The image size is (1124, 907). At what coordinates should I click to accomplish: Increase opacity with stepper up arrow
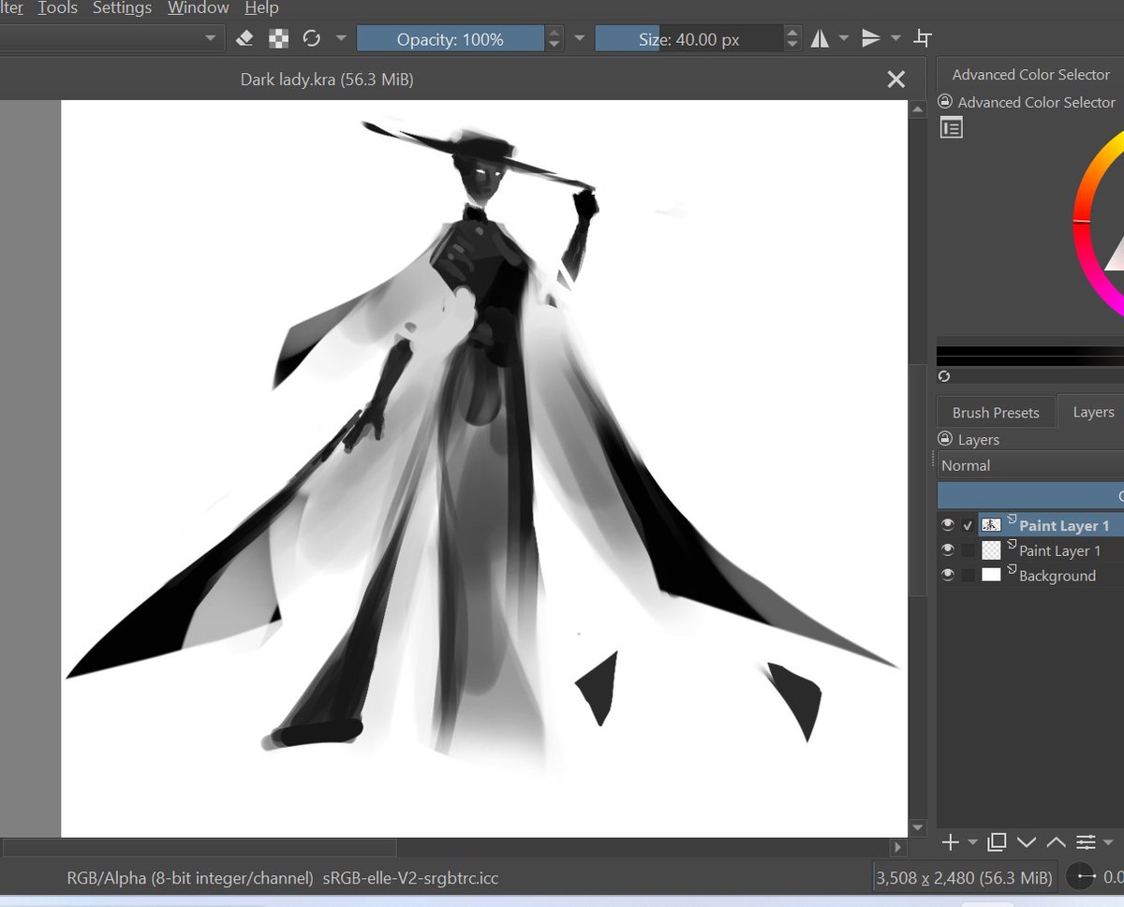(x=555, y=32)
